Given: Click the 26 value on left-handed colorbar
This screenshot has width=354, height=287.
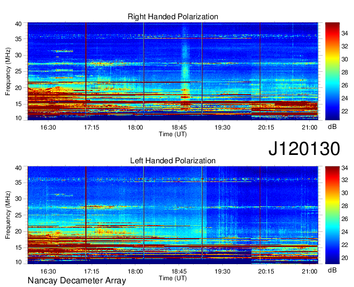Looking at the screenshot, I should (x=345, y=219).
